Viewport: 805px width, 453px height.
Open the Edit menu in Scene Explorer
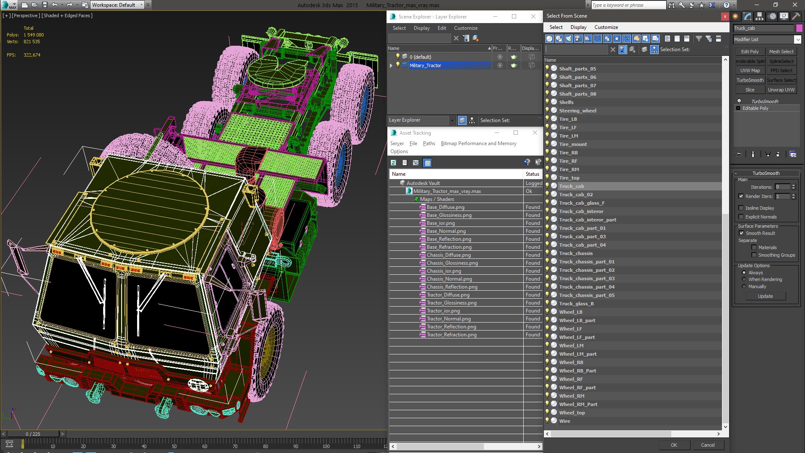[441, 28]
